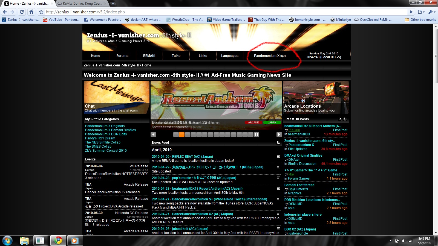
Task: Open the Pandemonium X Originals category link
Action: point(105,126)
